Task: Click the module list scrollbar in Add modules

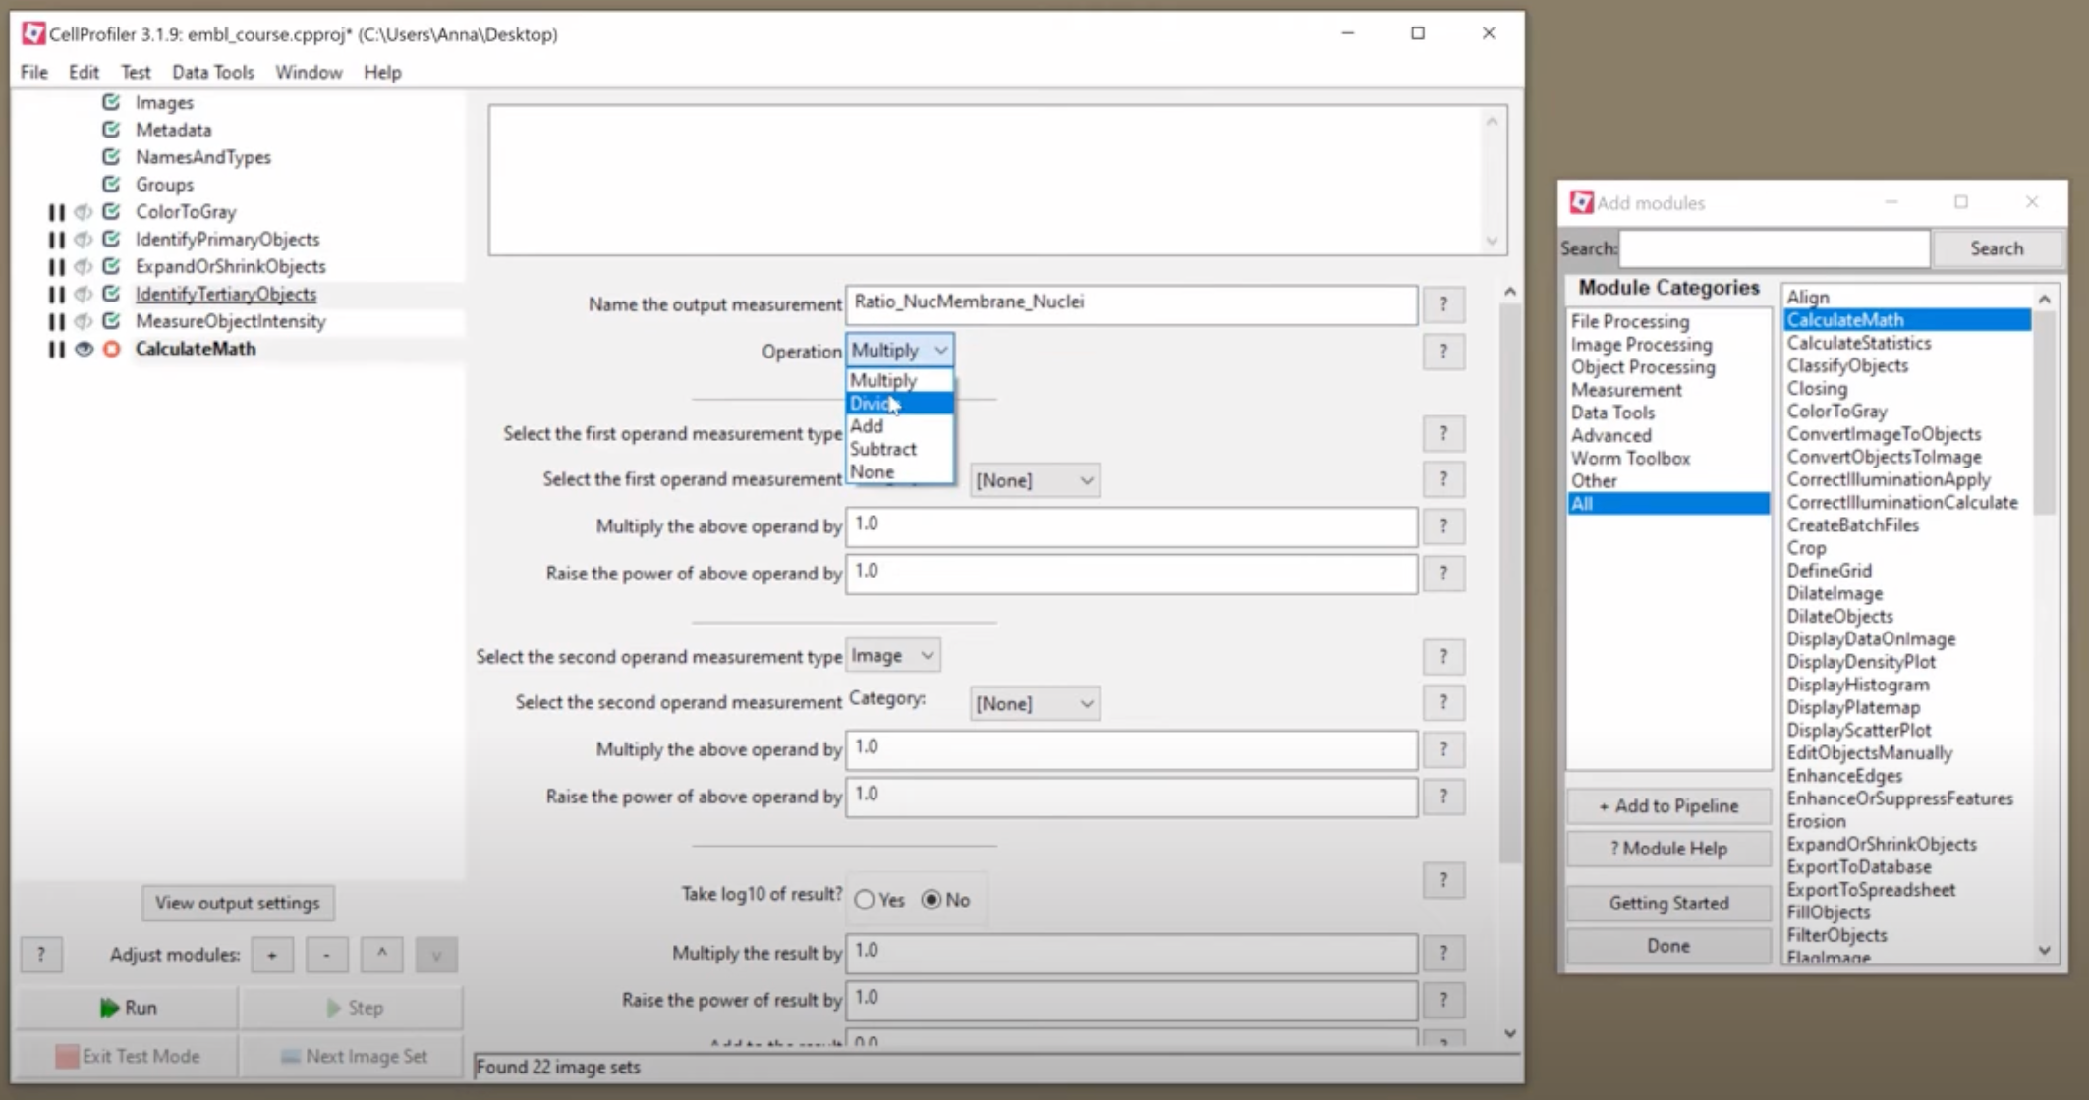Action: click(x=2045, y=412)
